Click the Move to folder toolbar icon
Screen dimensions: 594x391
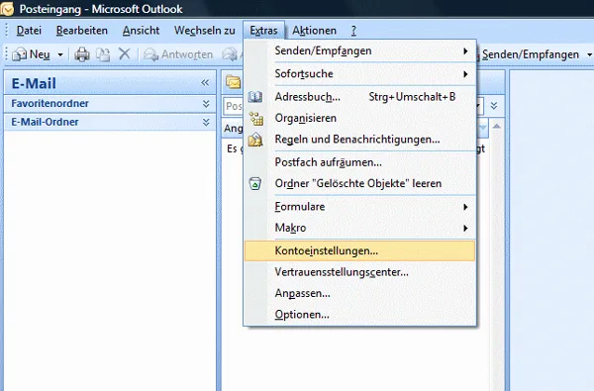pos(103,54)
